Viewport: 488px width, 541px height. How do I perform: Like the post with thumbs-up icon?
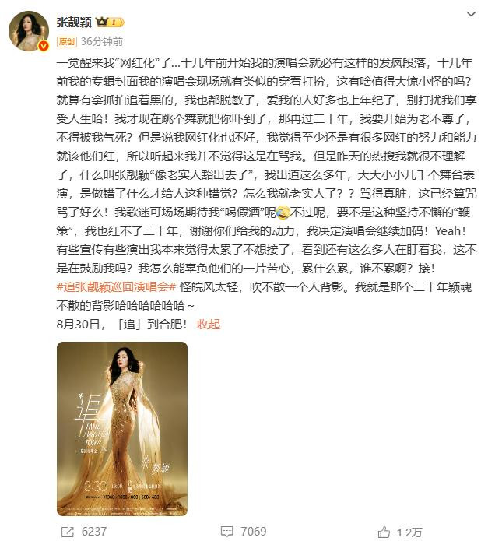coord(384,532)
